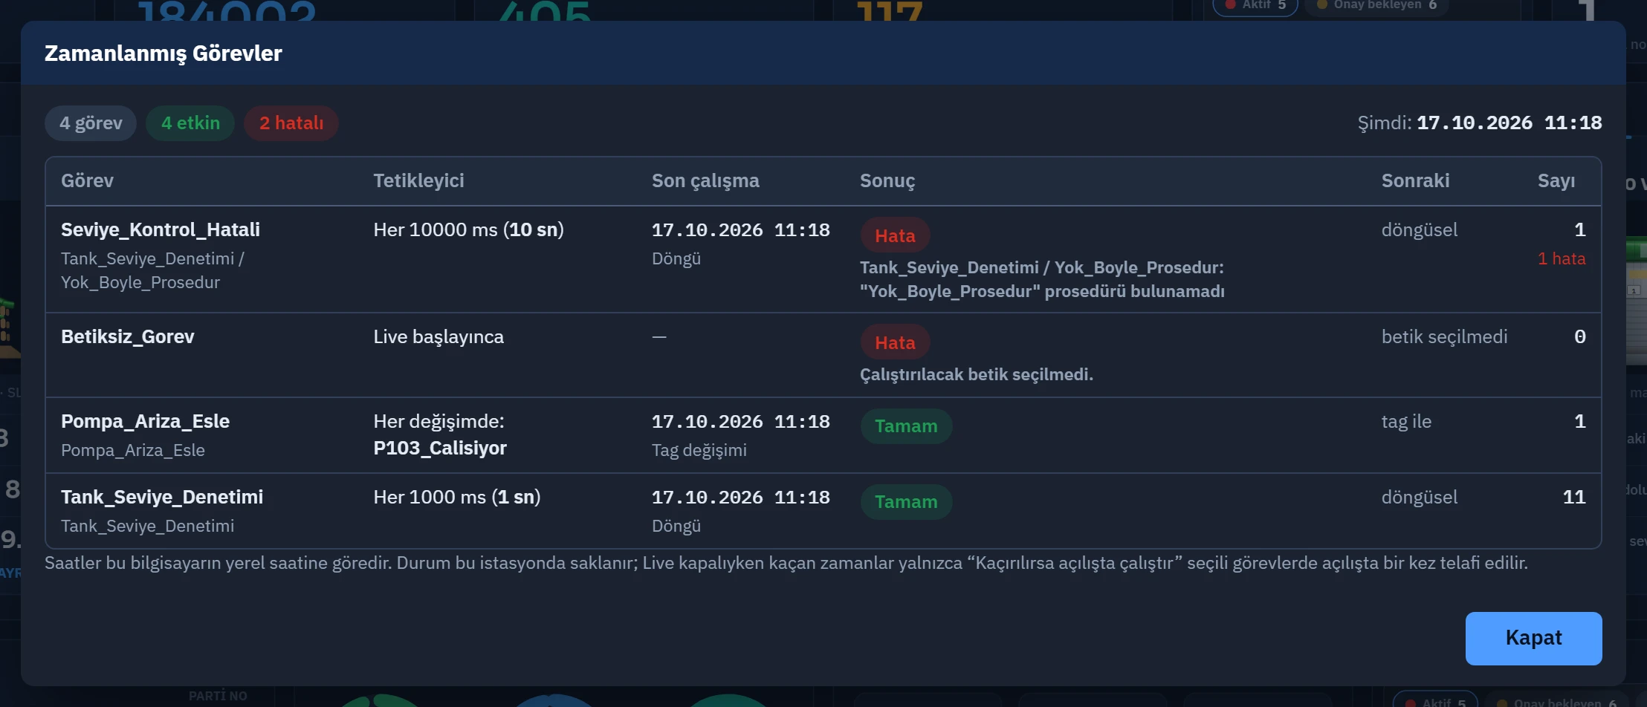This screenshot has width=1647, height=707.
Task: Click the "Her 10000 ms (10 sn)" trigger
Action: pos(468,230)
